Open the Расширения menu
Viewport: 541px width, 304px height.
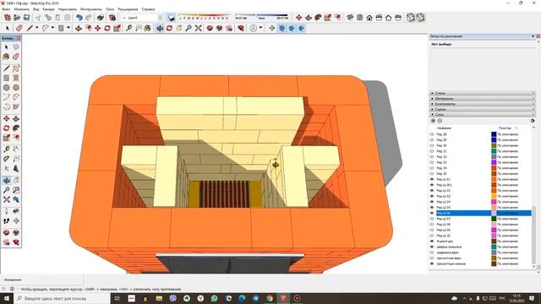(x=128, y=9)
